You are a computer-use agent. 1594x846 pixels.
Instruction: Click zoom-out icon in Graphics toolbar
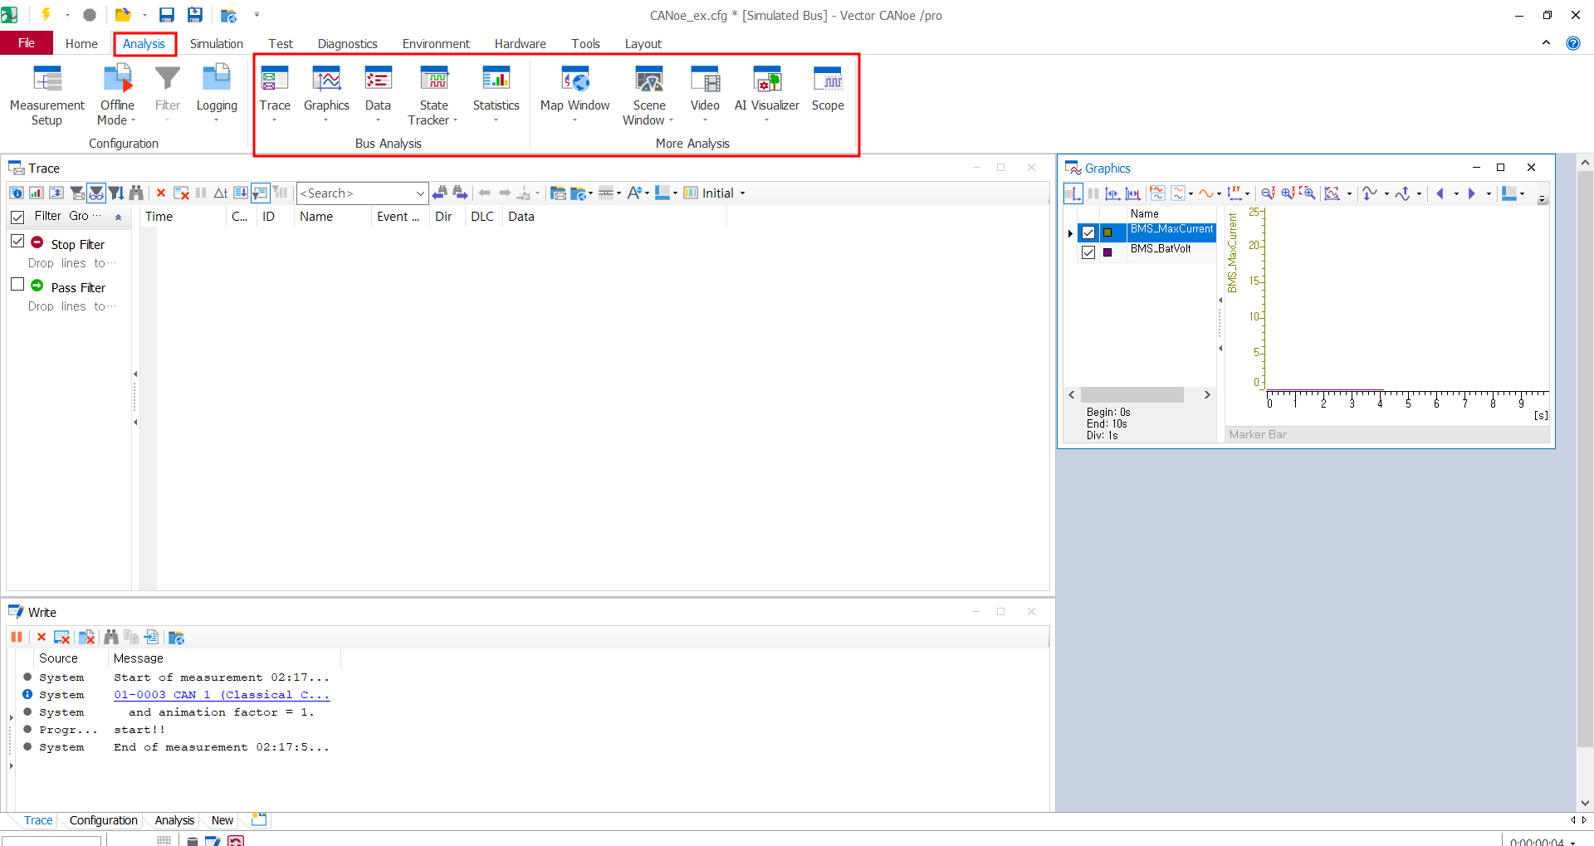(1268, 193)
